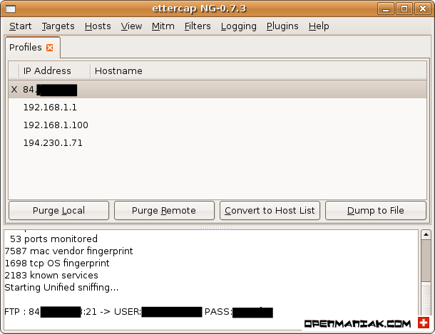The image size is (435, 334).
Task: Open the Hosts menu
Action: pyautogui.click(x=98, y=26)
